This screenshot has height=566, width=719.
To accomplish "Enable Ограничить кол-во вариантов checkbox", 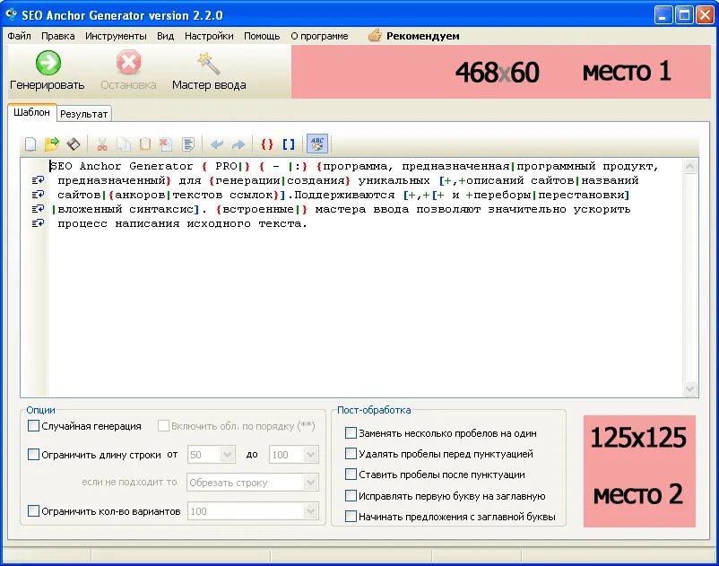I will tap(33, 511).
